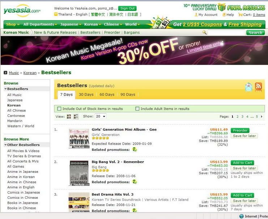The height and width of the screenshot is (219, 268).
Task: Click Big Bang Remember related promotions icon
Action: [x=135, y=182]
